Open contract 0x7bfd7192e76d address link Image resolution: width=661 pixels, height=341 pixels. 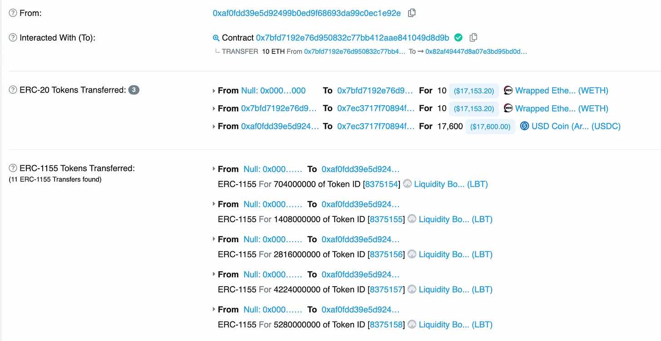point(352,38)
